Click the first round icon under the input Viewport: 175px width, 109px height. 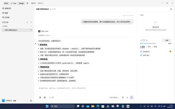click(40, 97)
